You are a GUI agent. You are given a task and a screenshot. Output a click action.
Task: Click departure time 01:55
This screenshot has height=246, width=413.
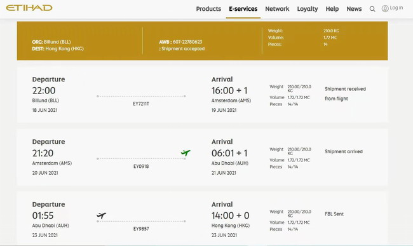43,215
